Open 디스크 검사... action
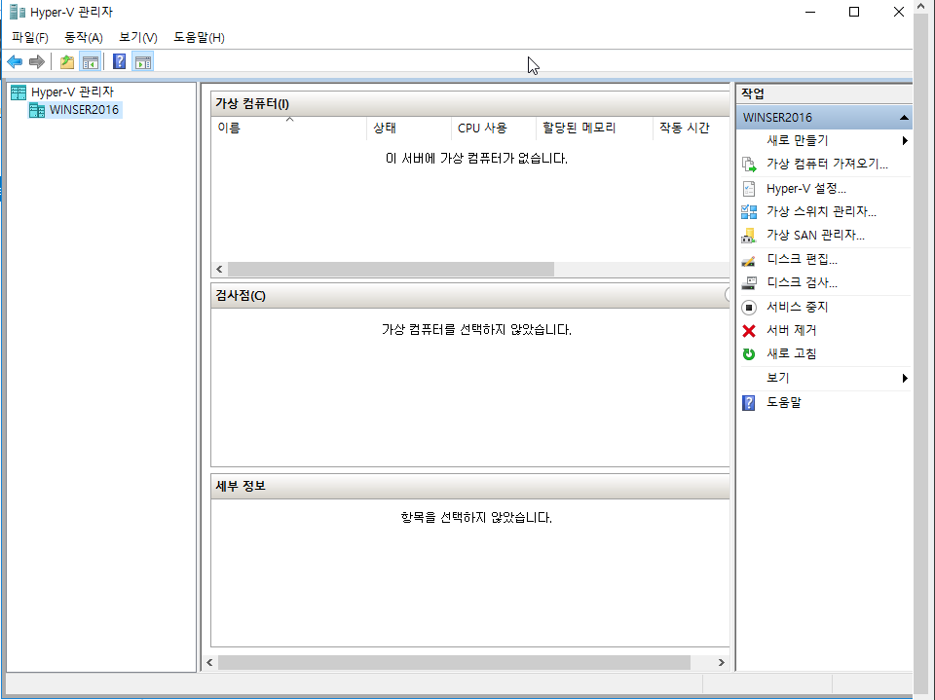Viewport: 935px width, 700px height. (802, 282)
